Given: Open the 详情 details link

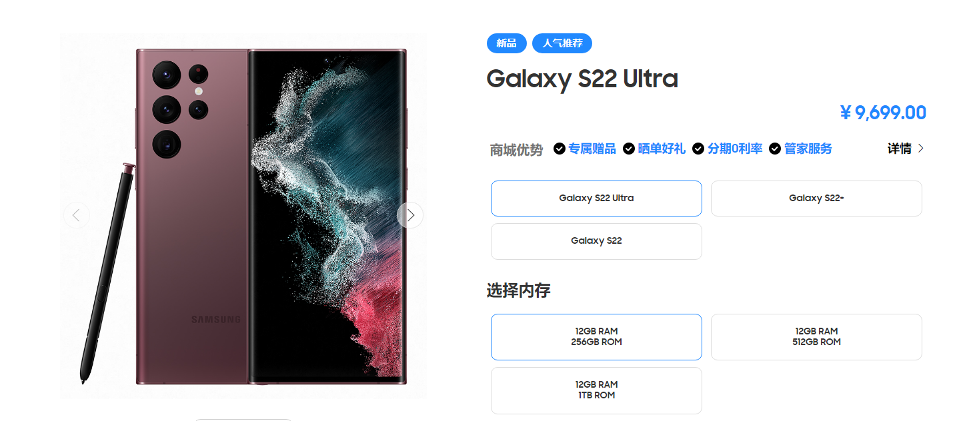Looking at the screenshot, I should tap(900, 149).
